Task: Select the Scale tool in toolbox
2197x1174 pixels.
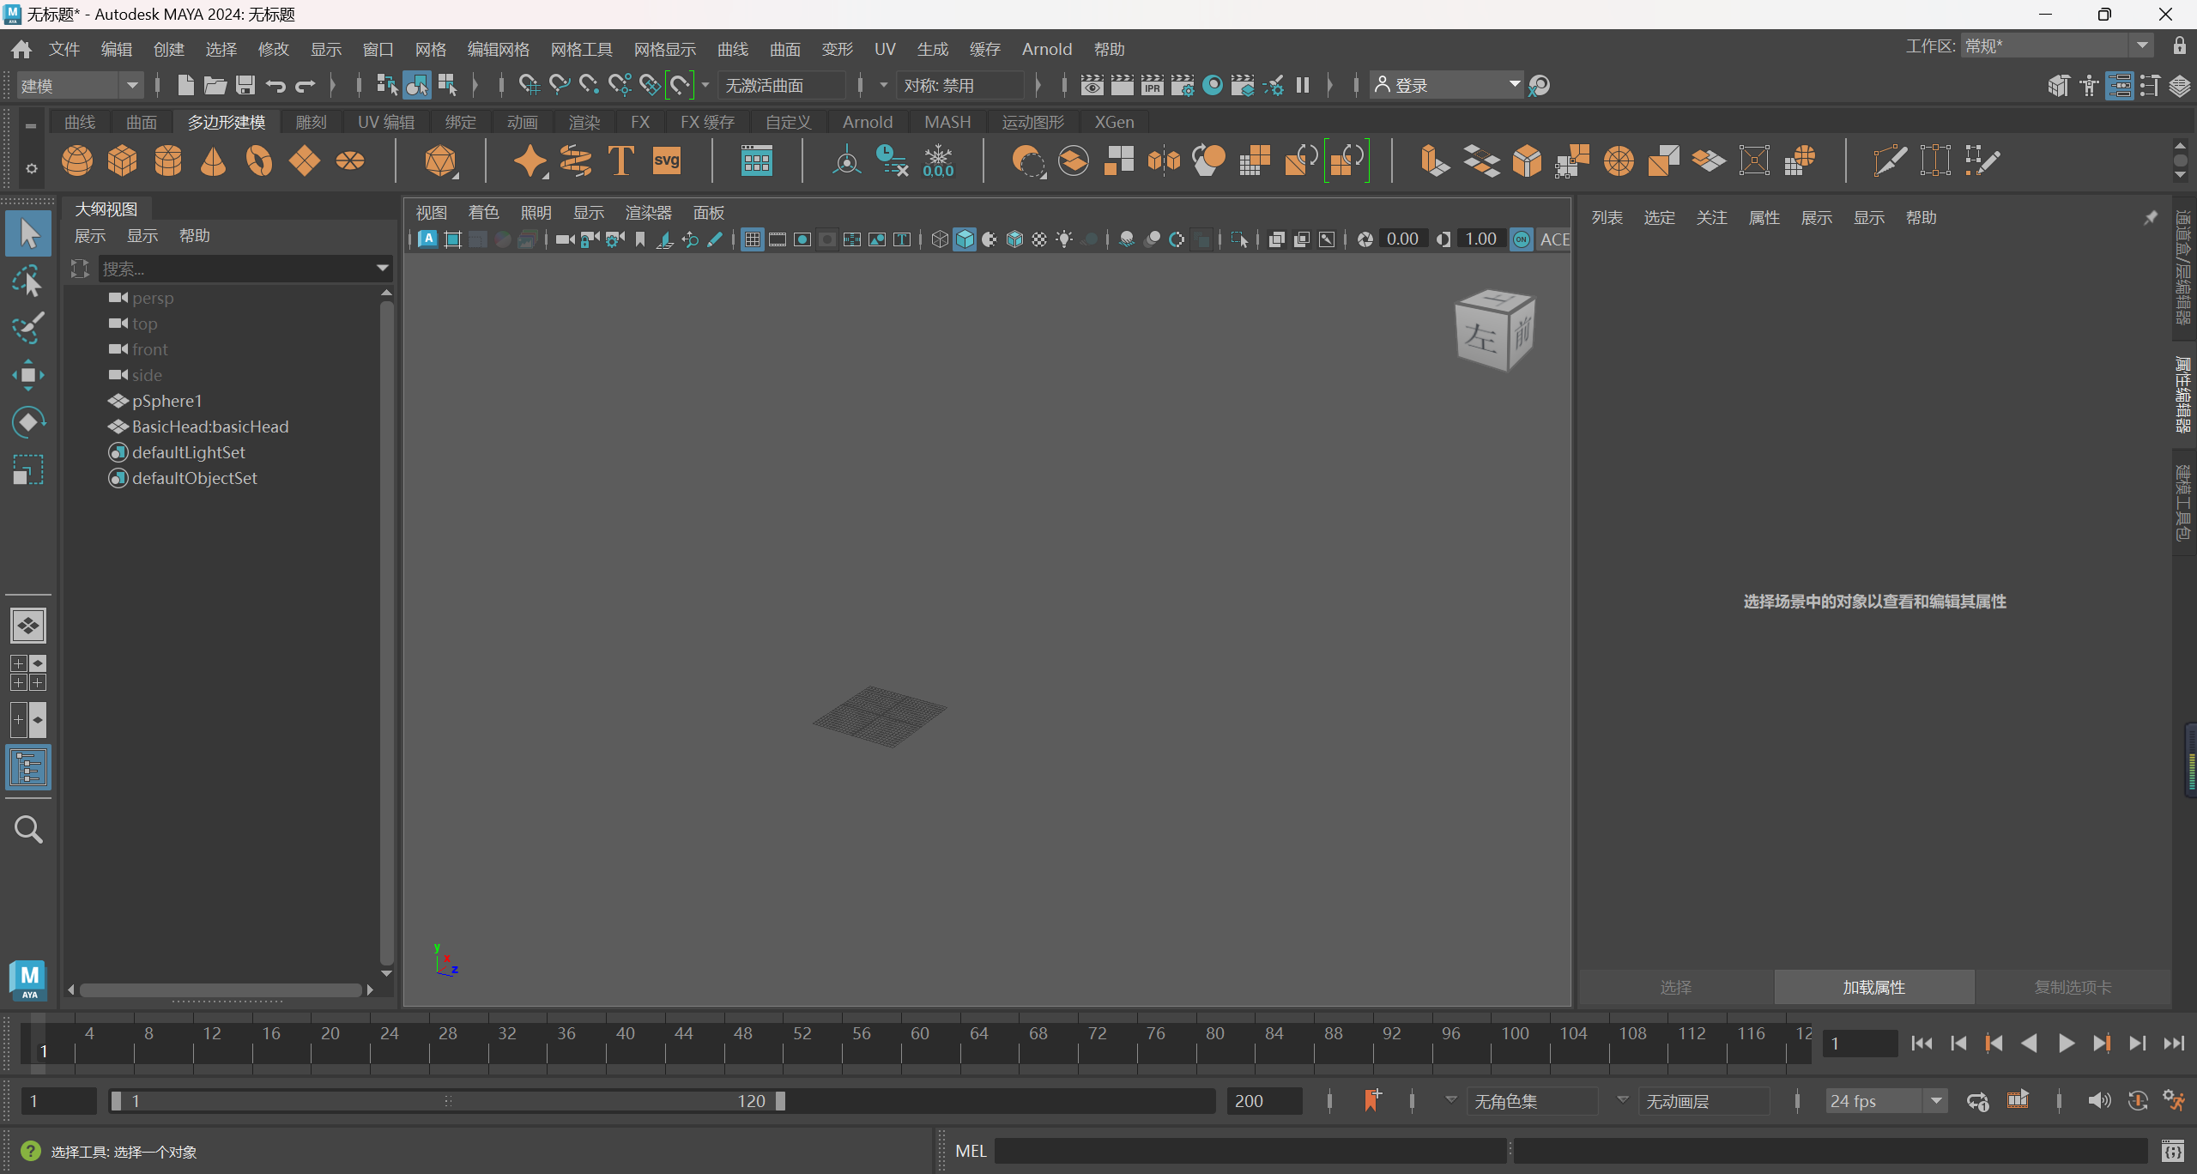Action: coord(28,469)
